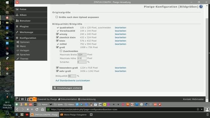Enable the 'Zuschneiden' checkbox

tap(61, 51)
